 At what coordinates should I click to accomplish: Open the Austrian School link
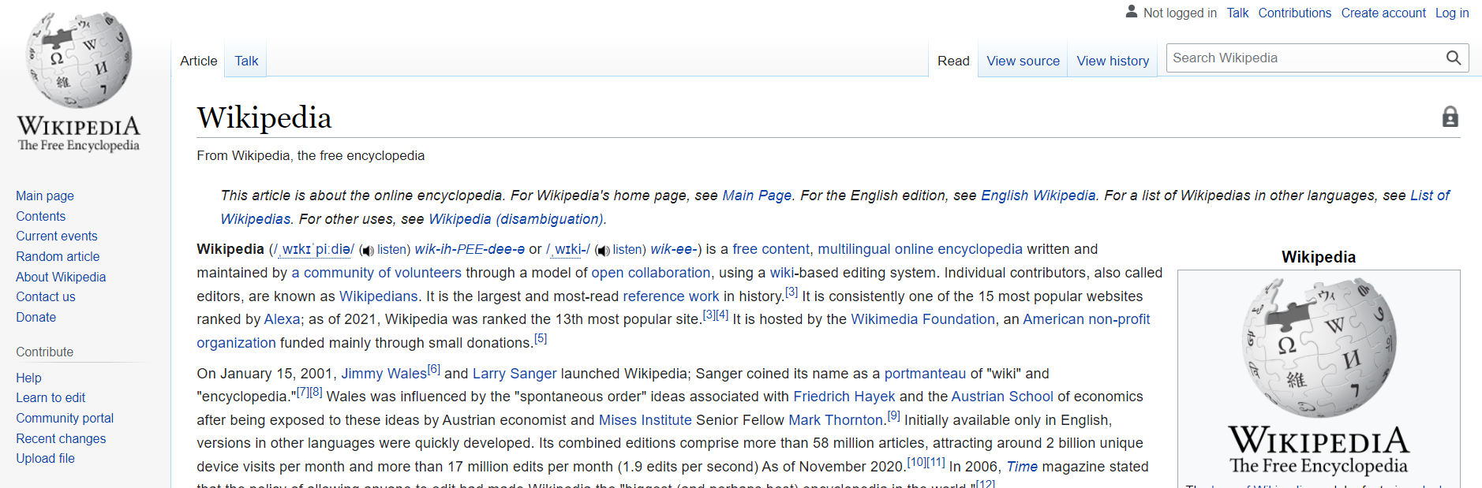click(x=1002, y=397)
